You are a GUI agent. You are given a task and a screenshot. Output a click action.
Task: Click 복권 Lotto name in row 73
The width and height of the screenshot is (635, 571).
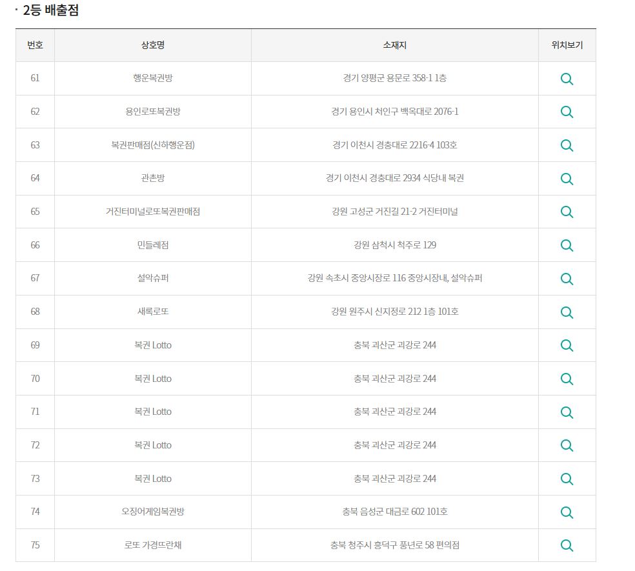pyautogui.click(x=153, y=479)
